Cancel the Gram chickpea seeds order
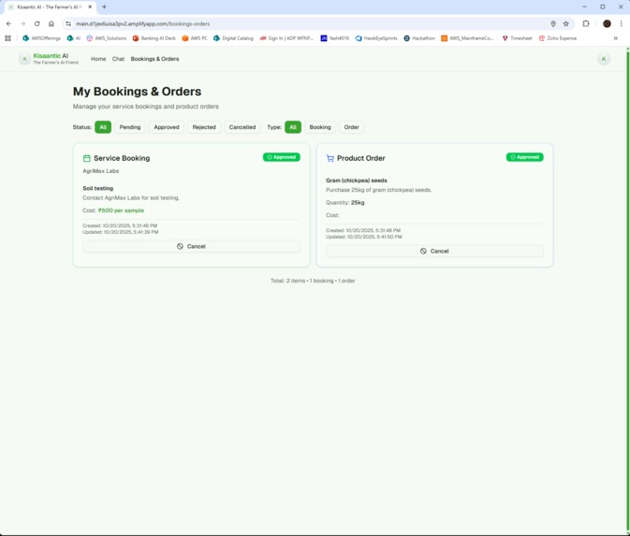630x536 pixels. pyautogui.click(x=434, y=252)
